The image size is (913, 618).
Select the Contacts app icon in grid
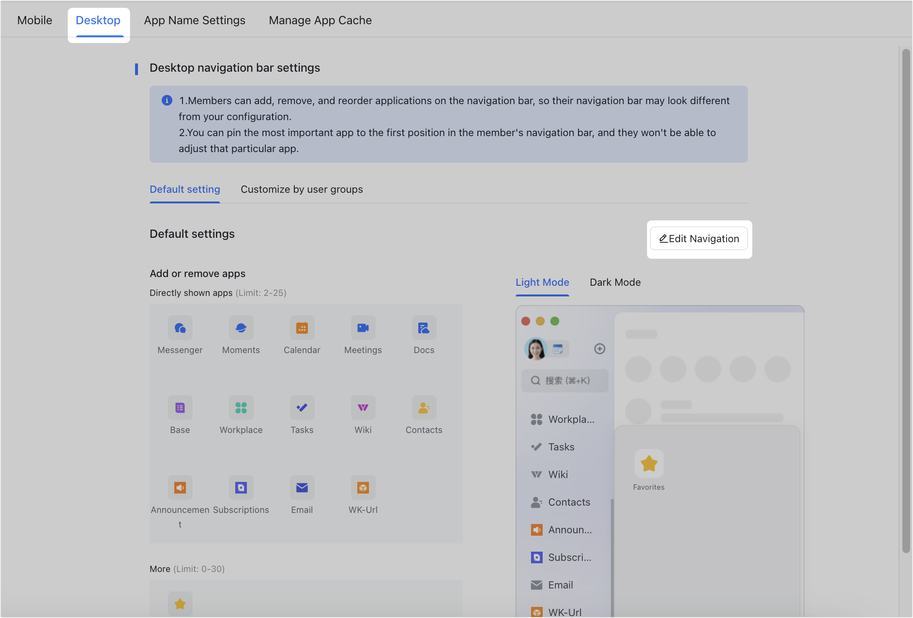pos(424,408)
